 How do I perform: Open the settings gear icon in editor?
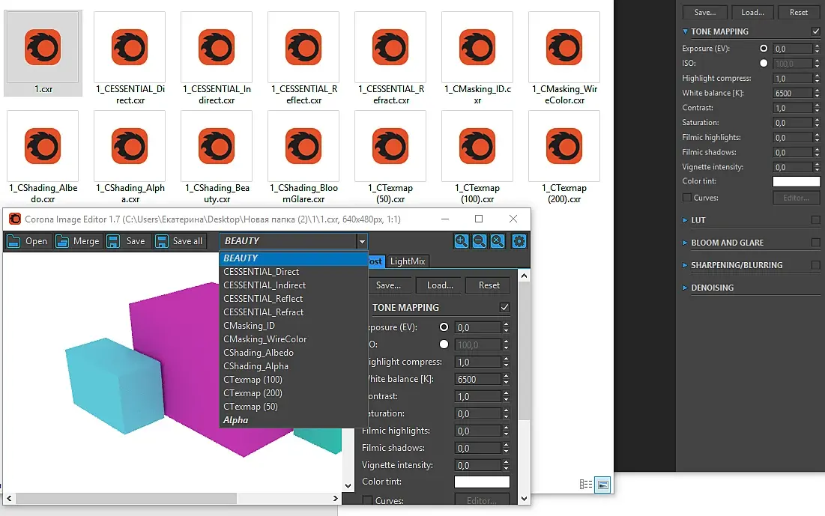(519, 241)
